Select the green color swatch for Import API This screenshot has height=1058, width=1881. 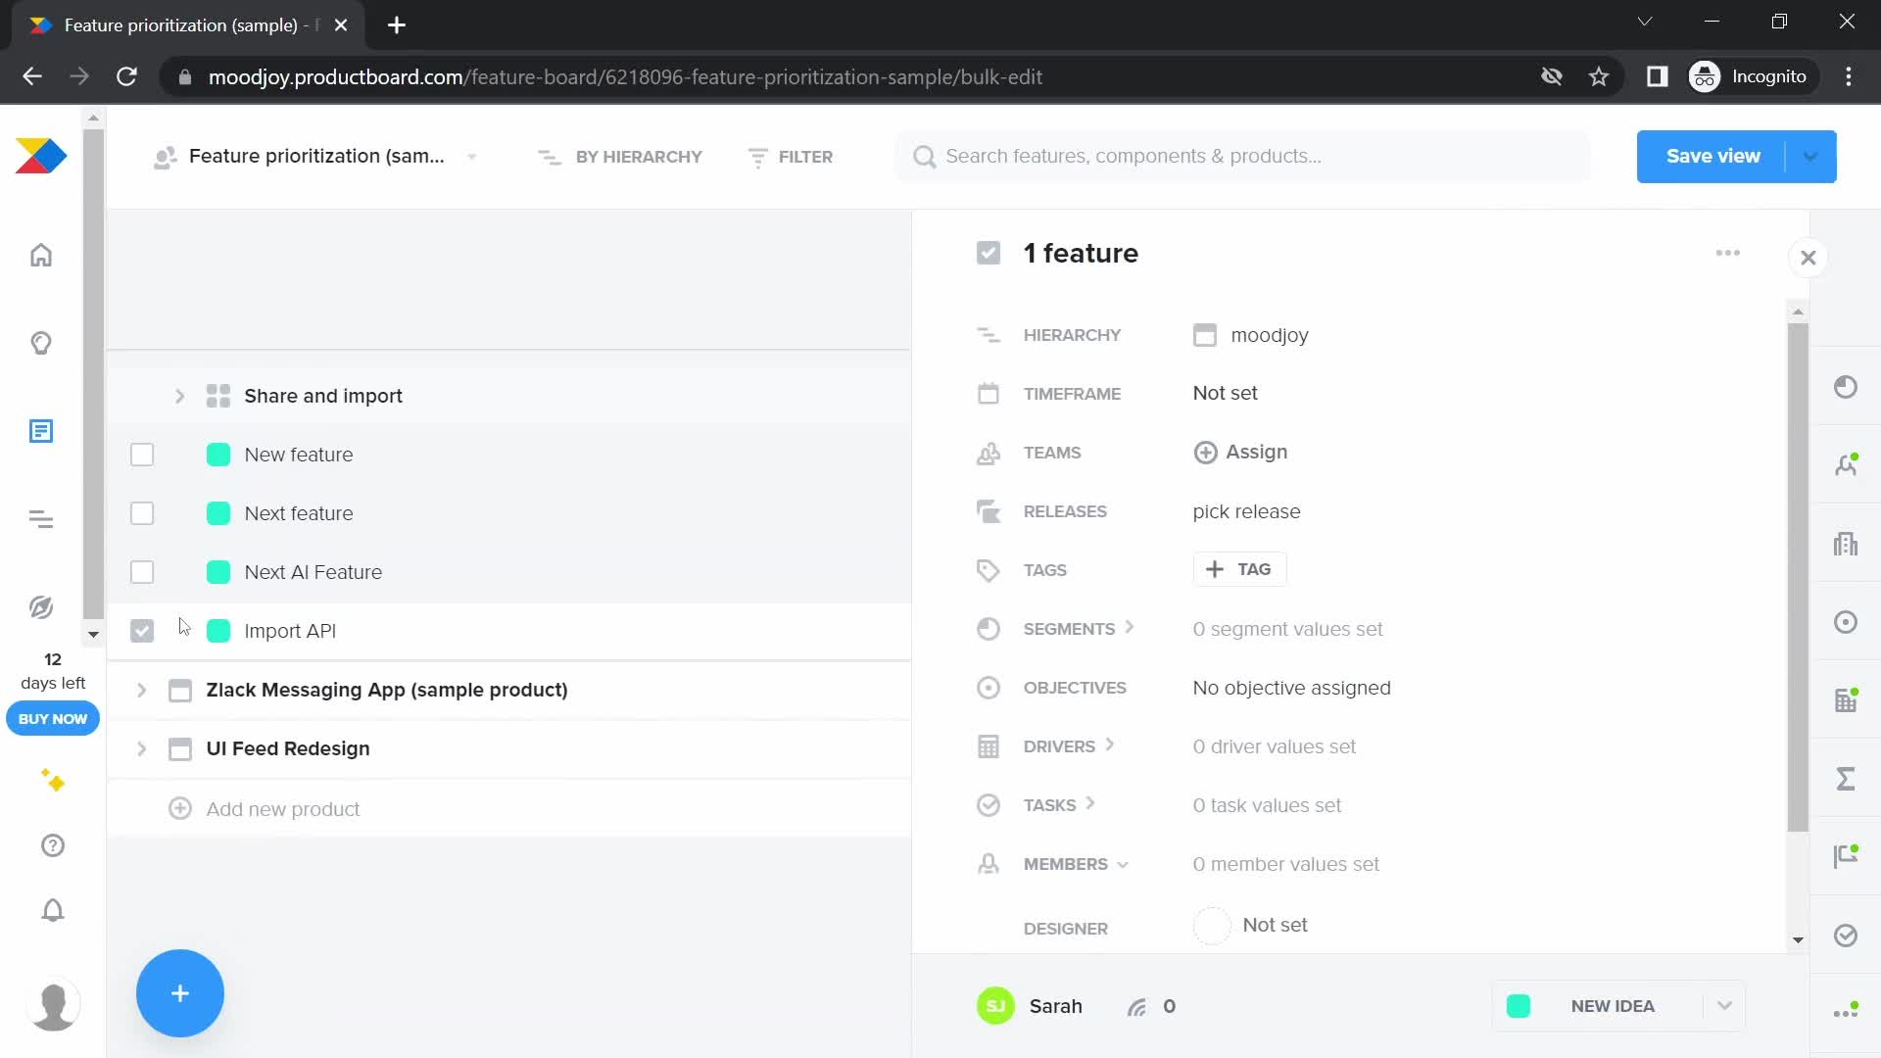click(217, 631)
